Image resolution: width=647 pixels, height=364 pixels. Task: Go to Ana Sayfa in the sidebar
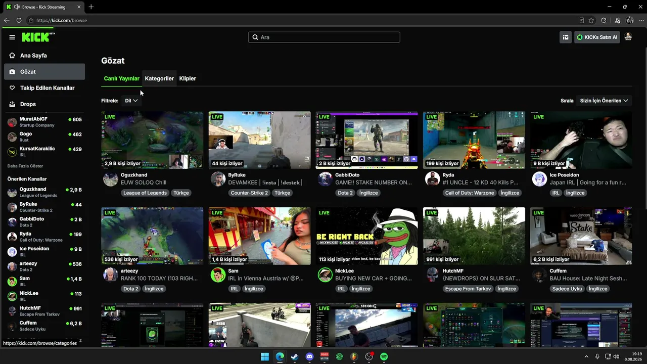click(x=44, y=56)
